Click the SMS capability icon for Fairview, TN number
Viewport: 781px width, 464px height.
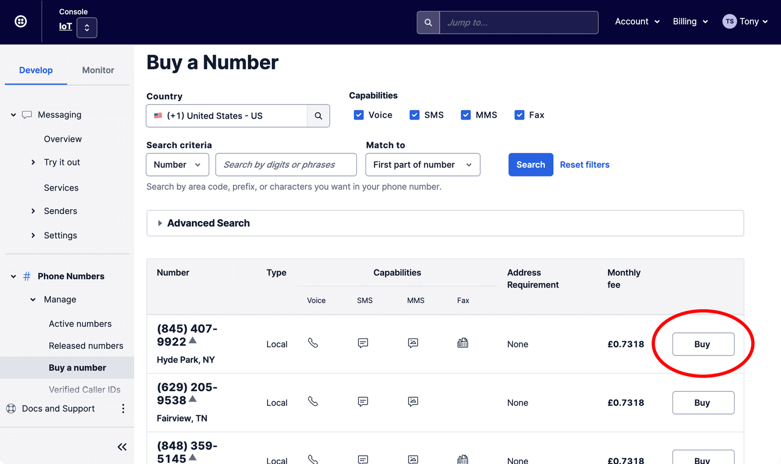pyautogui.click(x=363, y=402)
